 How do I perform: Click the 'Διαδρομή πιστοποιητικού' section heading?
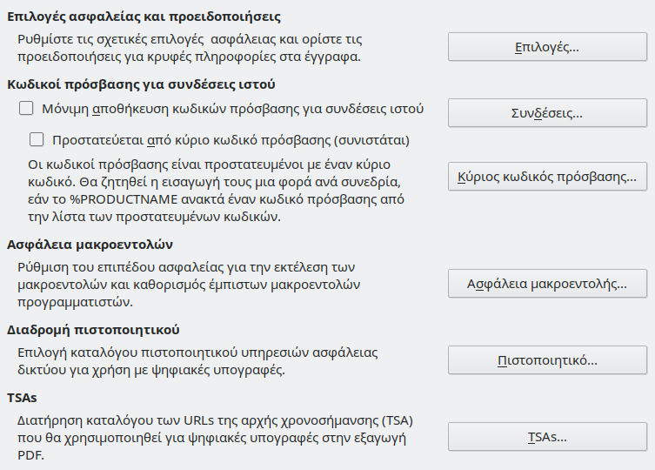pyautogui.click(x=93, y=330)
